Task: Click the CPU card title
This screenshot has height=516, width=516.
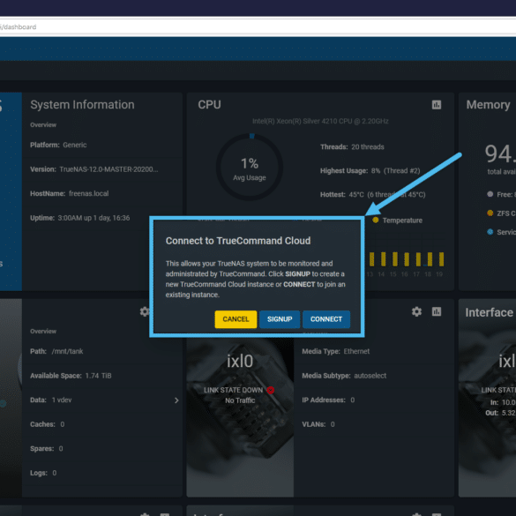Action: coord(209,105)
